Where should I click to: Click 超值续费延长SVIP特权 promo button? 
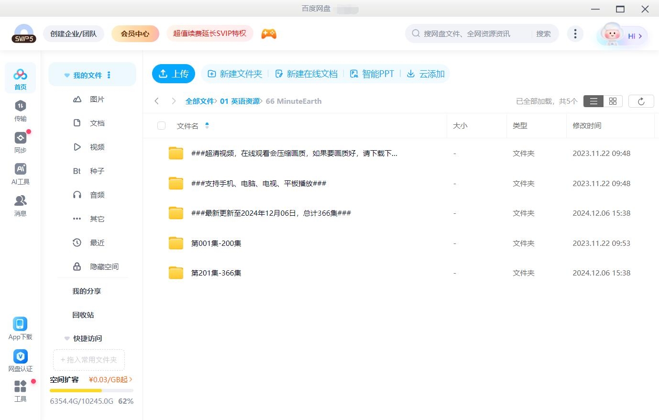tap(209, 33)
